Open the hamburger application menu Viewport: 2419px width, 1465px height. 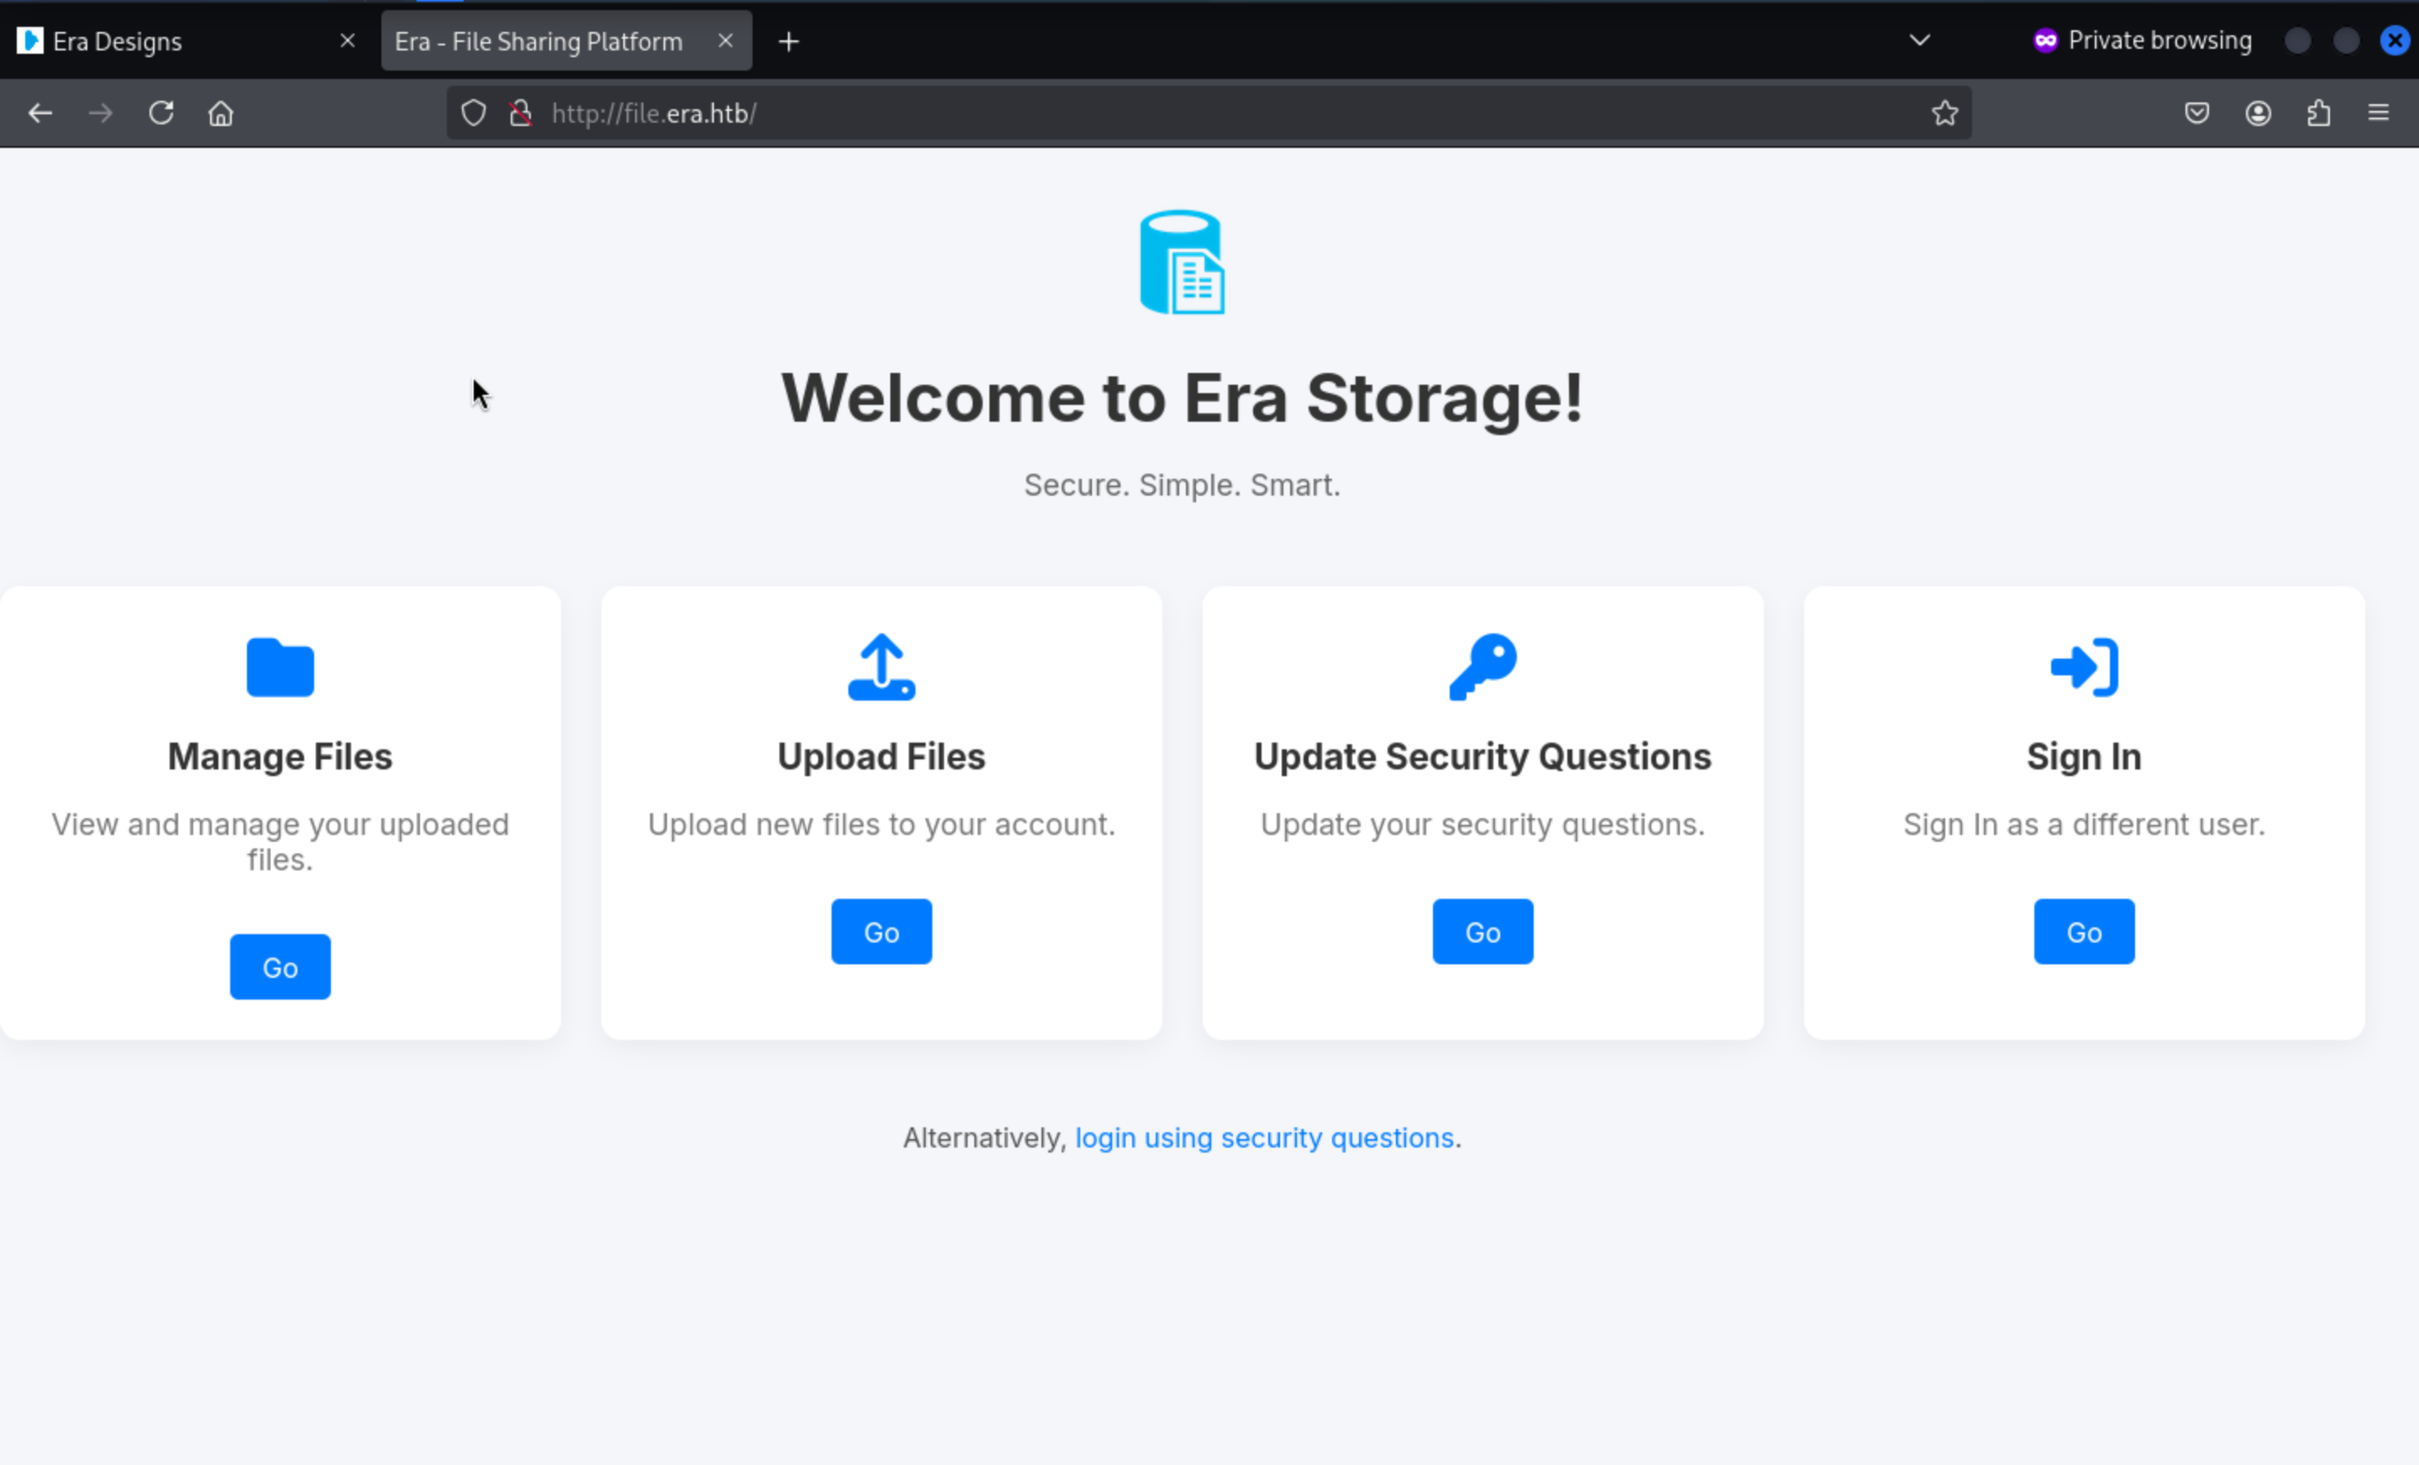coord(2378,113)
